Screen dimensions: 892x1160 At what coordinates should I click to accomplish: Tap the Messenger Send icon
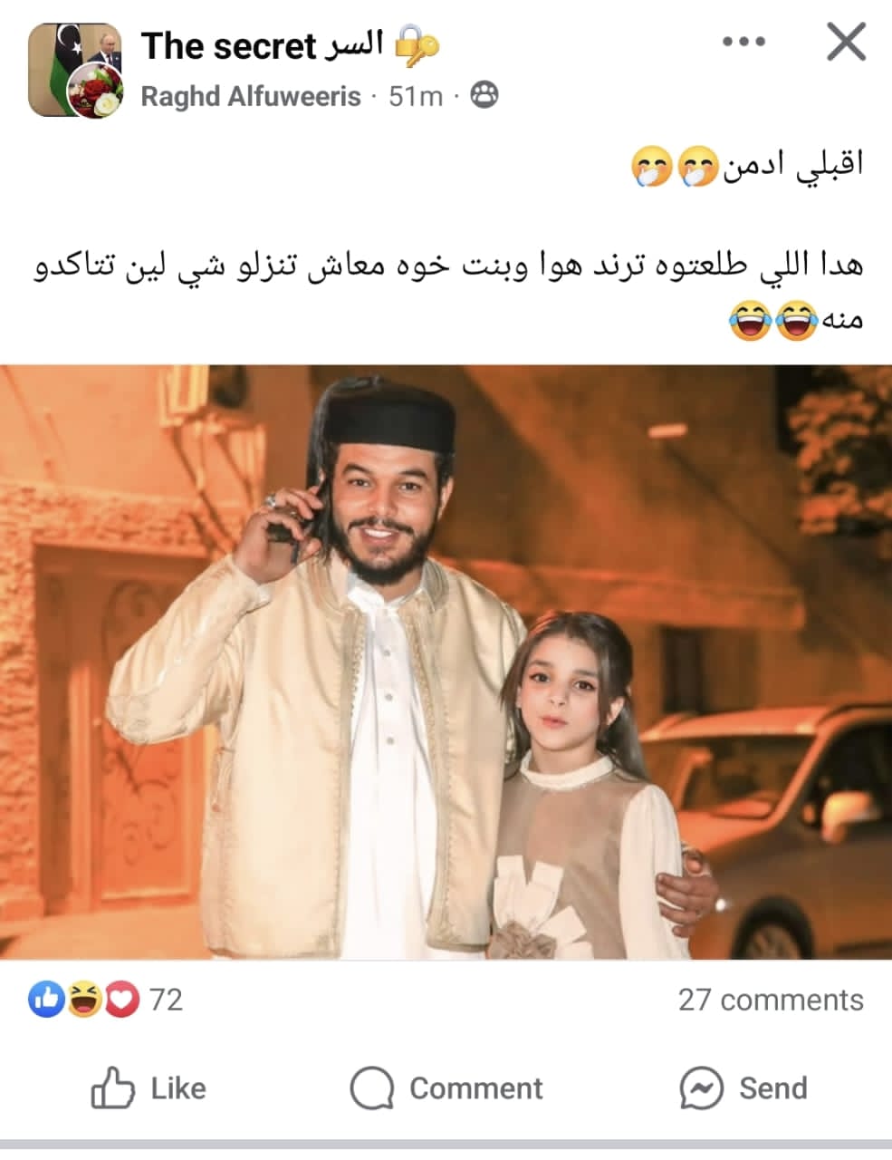(x=701, y=1087)
